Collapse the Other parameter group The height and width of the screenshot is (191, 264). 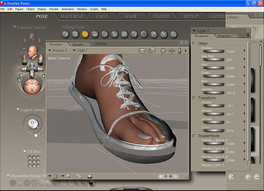click(x=194, y=44)
